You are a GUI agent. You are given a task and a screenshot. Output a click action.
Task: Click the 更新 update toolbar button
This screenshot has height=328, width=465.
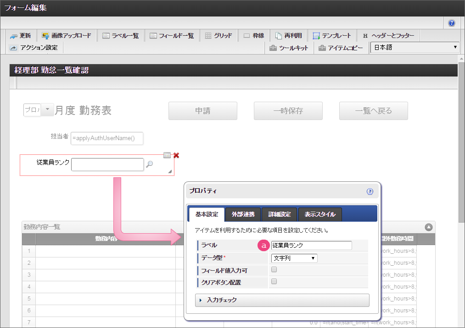(21, 36)
